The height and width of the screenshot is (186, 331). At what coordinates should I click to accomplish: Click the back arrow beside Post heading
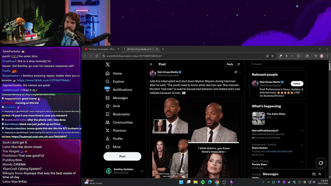(x=151, y=64)
